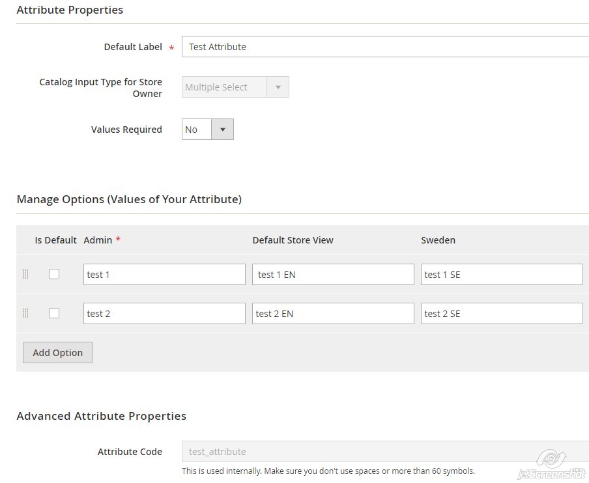The height and width of the screenshot is (483, 589).
Task: Select the test 1 SE Sweden field
Action: click(502, 274)
